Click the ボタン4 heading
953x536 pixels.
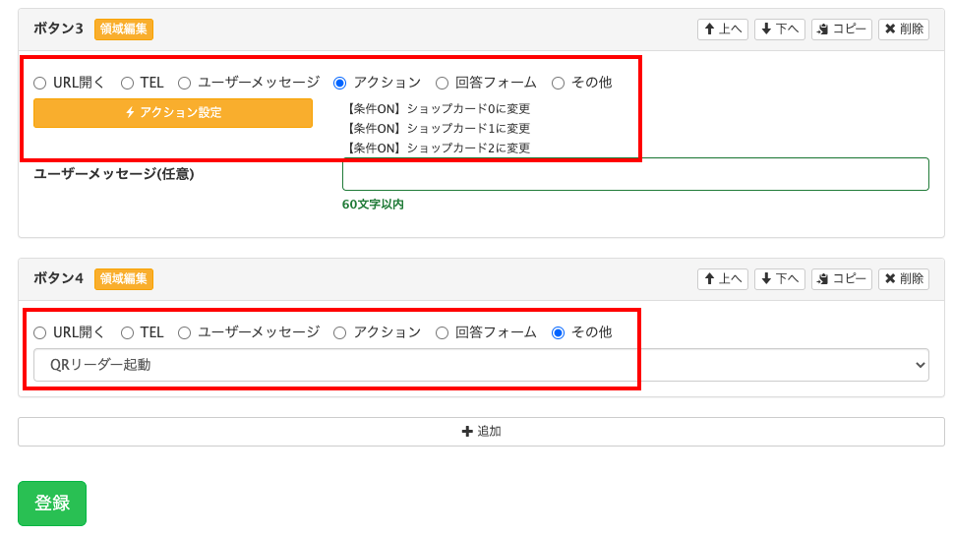coord(58,278)
